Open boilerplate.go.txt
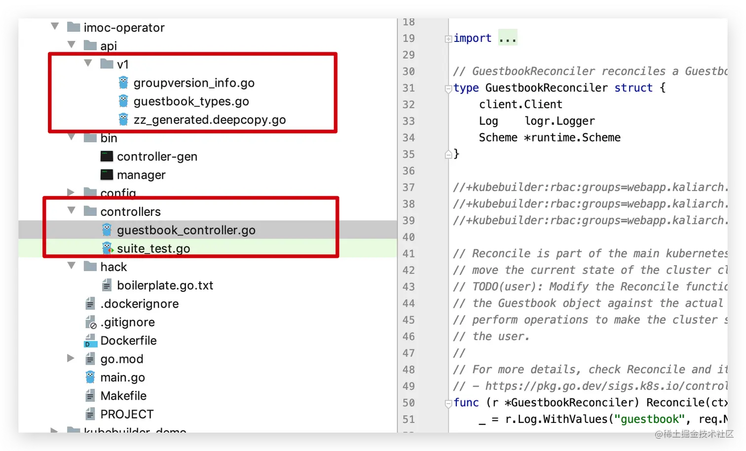746x451 pixels. (165, 285)
